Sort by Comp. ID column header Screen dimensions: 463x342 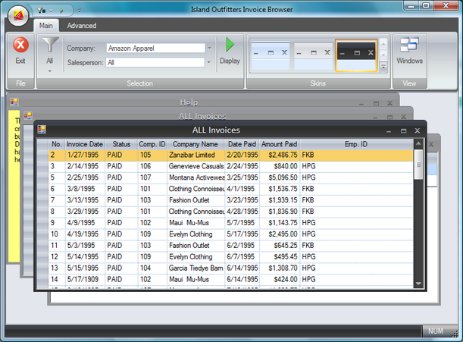click(152, 144)
